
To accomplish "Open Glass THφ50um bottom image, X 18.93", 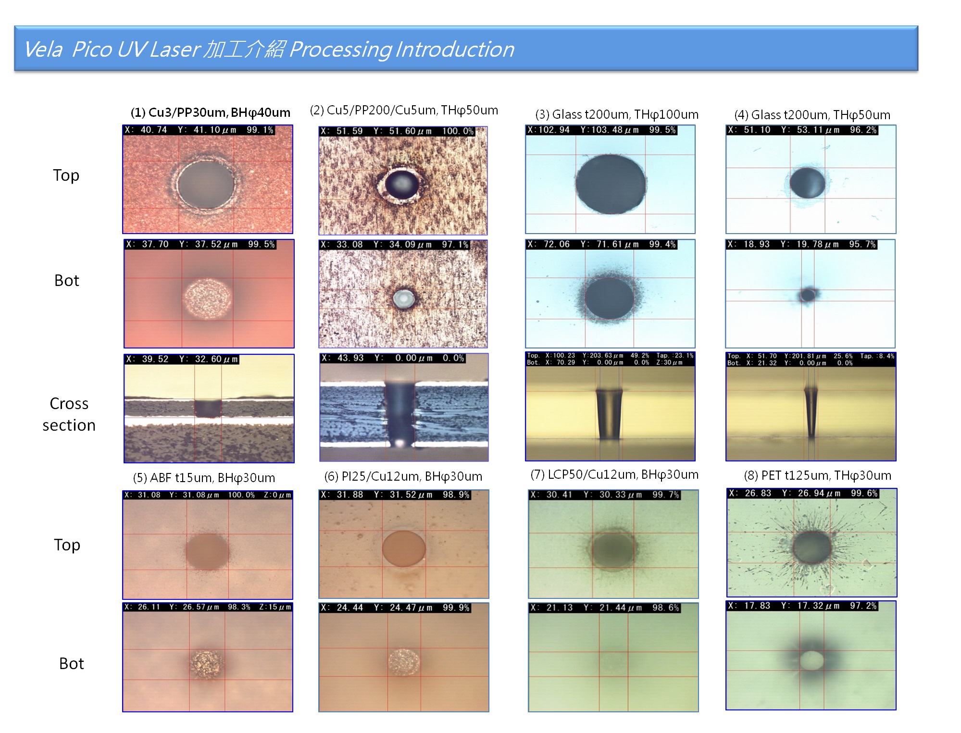I will tap(810, 294).
